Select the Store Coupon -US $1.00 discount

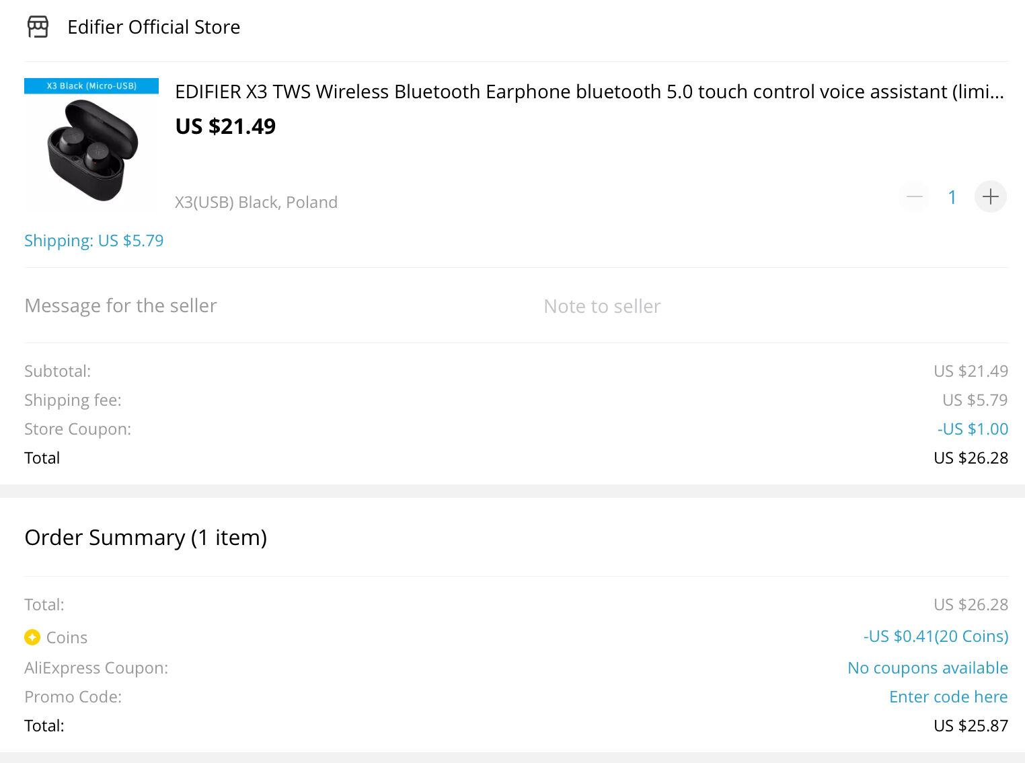click(973, 429)
